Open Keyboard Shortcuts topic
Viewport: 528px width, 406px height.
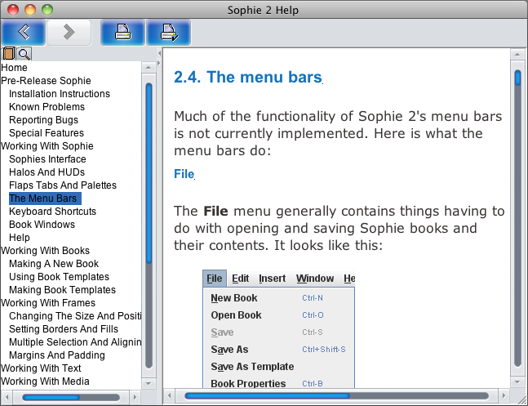(x=52, y=212)
